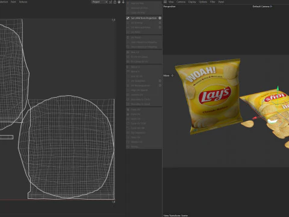Open the viewport Filter menu
Viewport: 289px width, 217px height.
pos(213,2)
